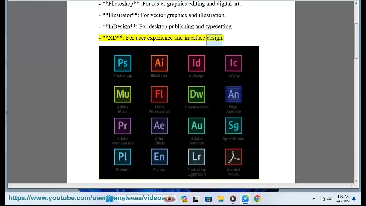Click the vertical scrollbar down arrow
Viewport: 366px width, 206px height.
pyautogui.click(x=356, y=181)
